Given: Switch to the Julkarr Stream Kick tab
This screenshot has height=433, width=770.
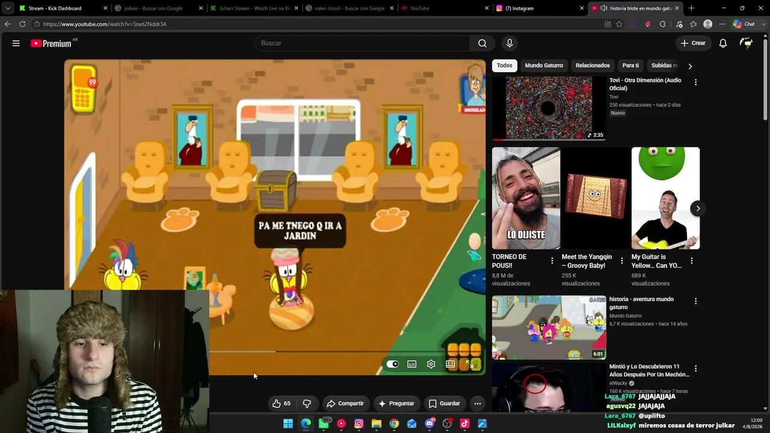Looking at the screenshot, I should click(x=254, y=8).
